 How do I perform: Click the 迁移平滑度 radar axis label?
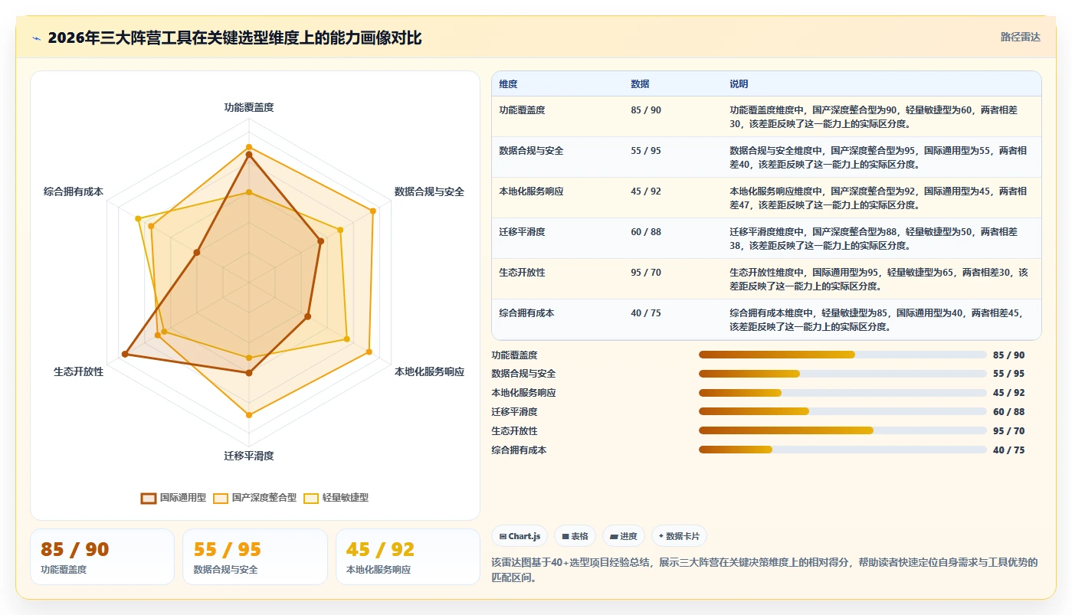click(249, 456)
